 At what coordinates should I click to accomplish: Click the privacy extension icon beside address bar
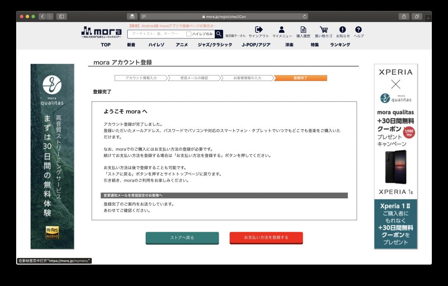[132, 17]
